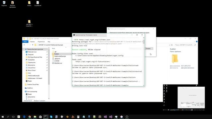The image size is (212, 119).
Task: Open OneDrive in navigation pane
Action: click(30, 88)
